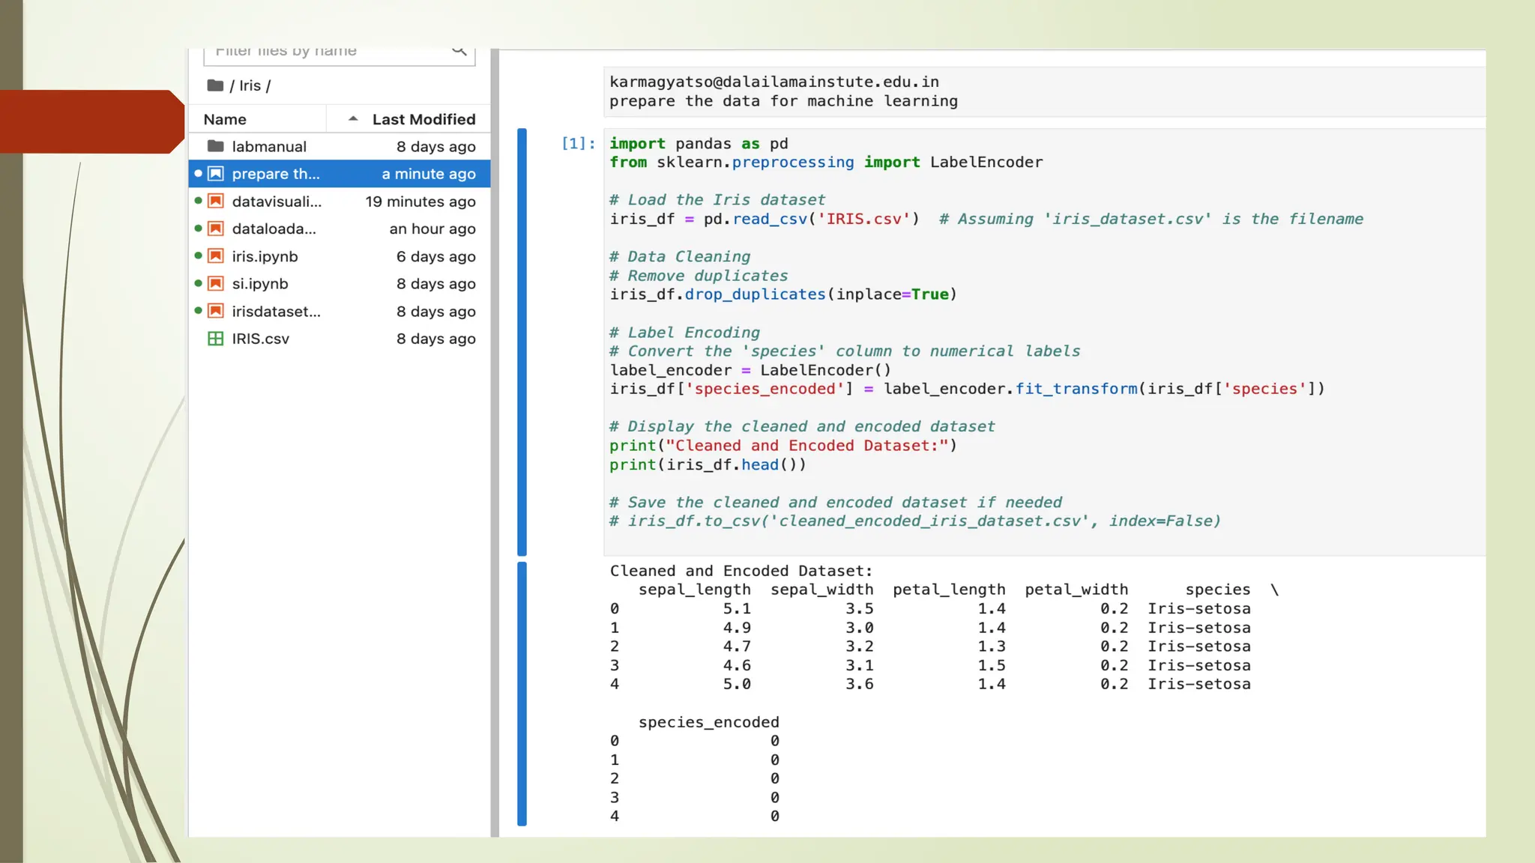Image resolution: width=1535 pixels, height=863 pixels.
Task: Click the notebook icon for iris.ipynb
Action: click(215, 256)
